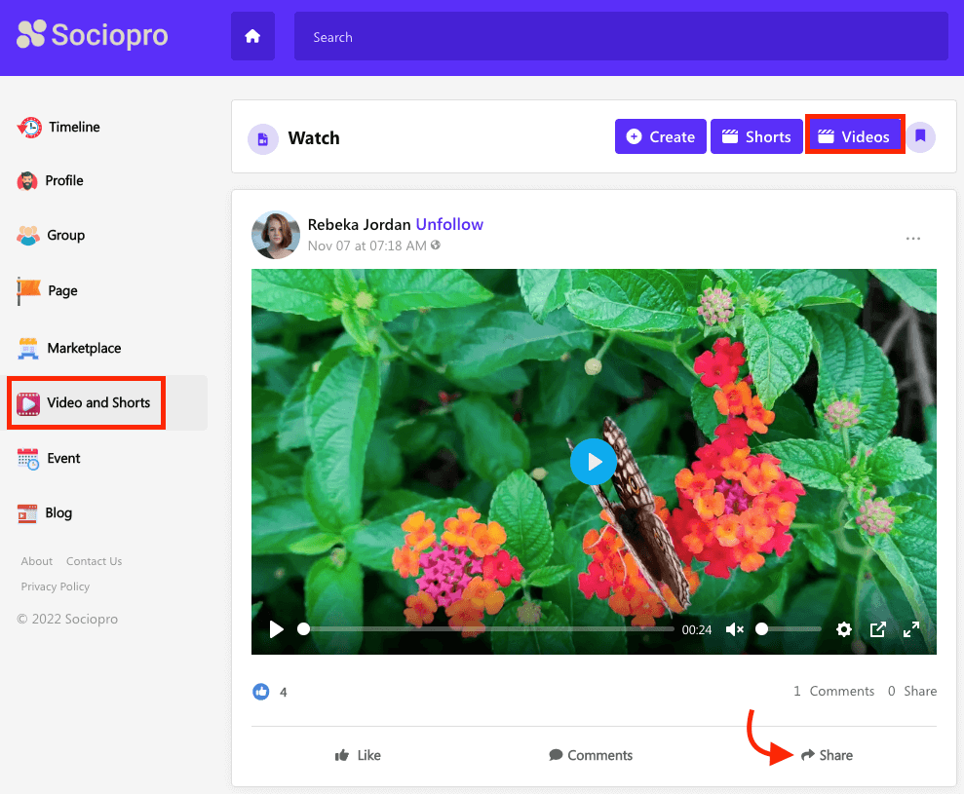The image size is (964, 794).
Task: Share the video post
Action: point(827,755)
